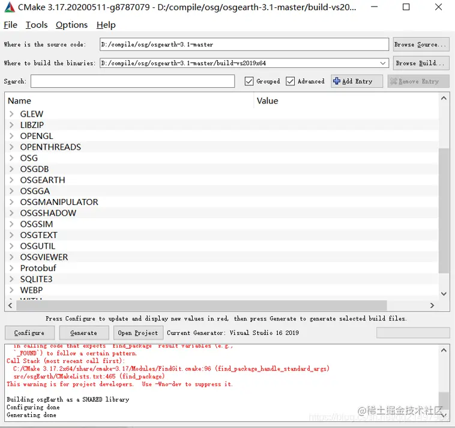
Task: Expand the OPENTHREADS group
Action: [x=11, y=147]
